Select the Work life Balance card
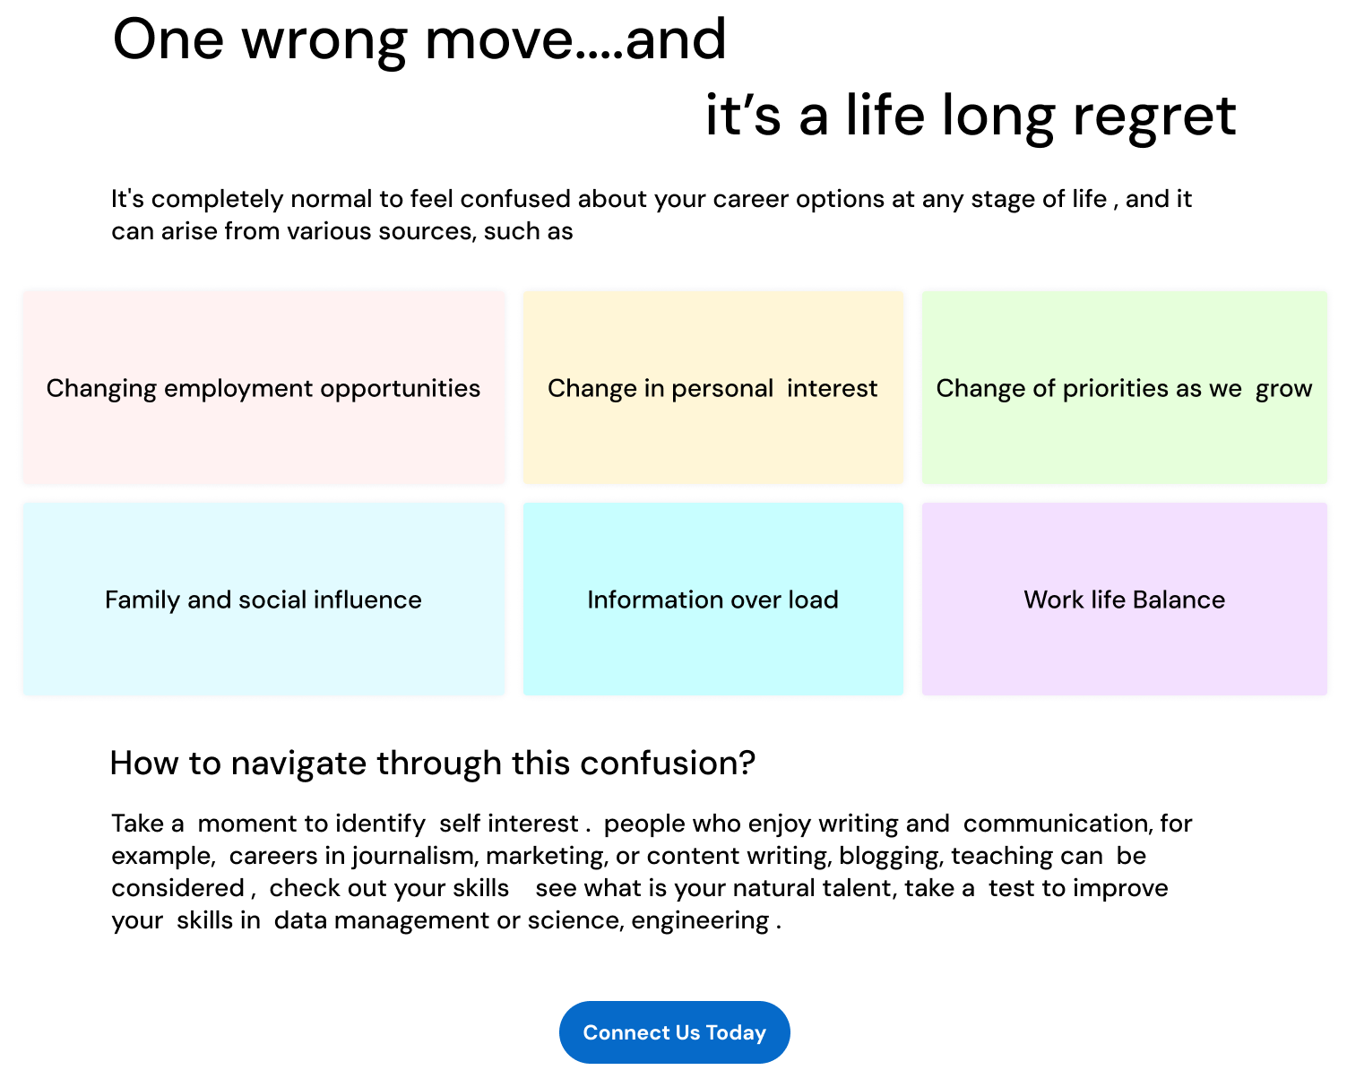This screenshot has height=1070, width=1347. point(1125,599)
